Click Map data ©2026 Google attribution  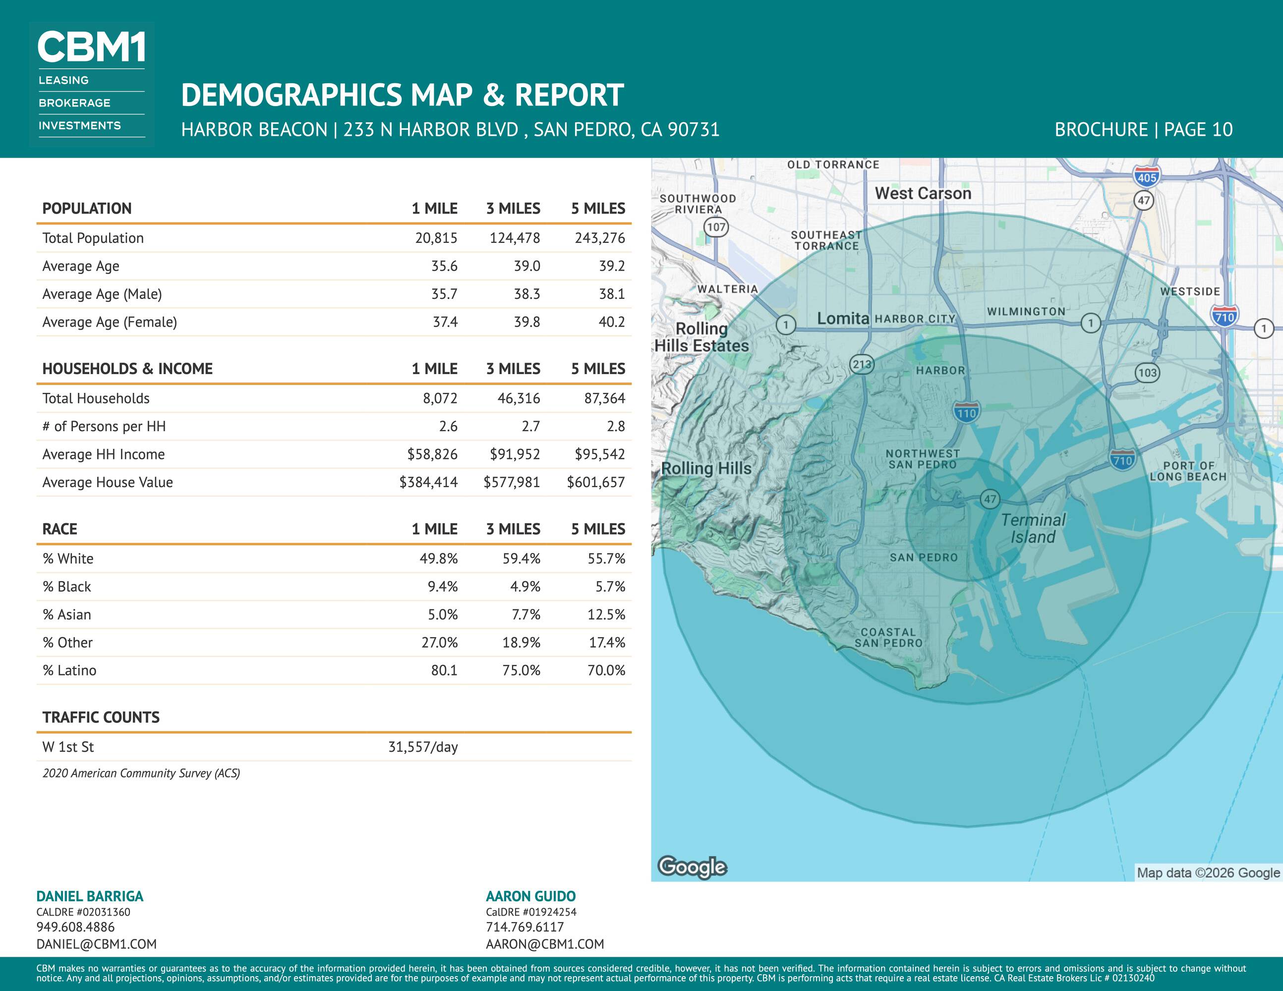(1208, 873)
